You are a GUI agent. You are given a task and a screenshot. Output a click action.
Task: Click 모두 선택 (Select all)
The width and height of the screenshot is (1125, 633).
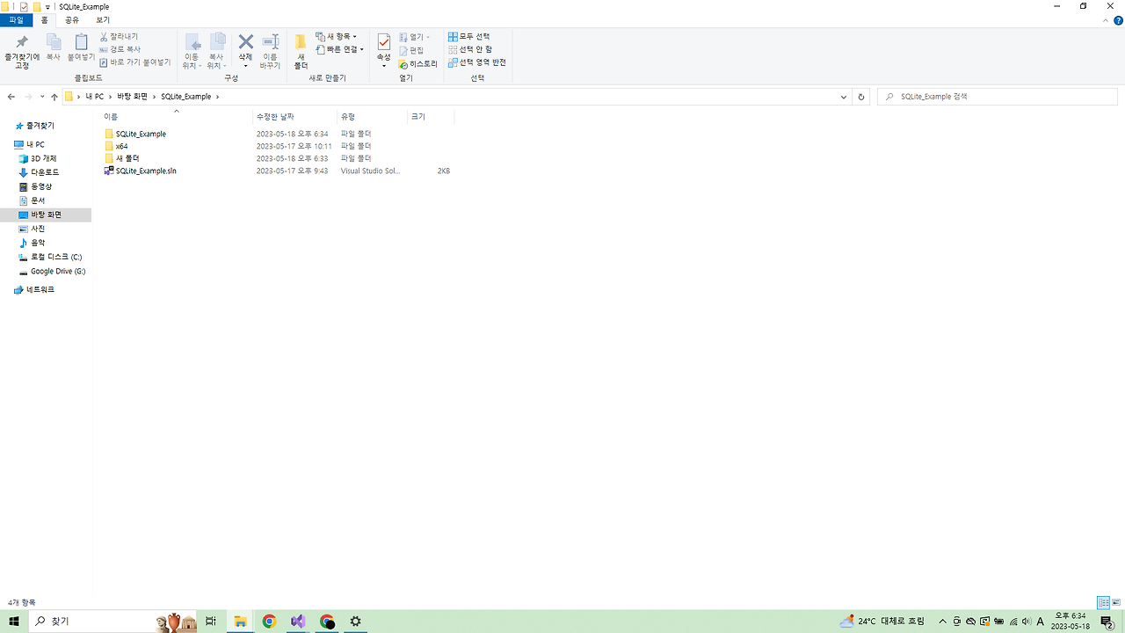pyautogui.click(x=469, y=37)
